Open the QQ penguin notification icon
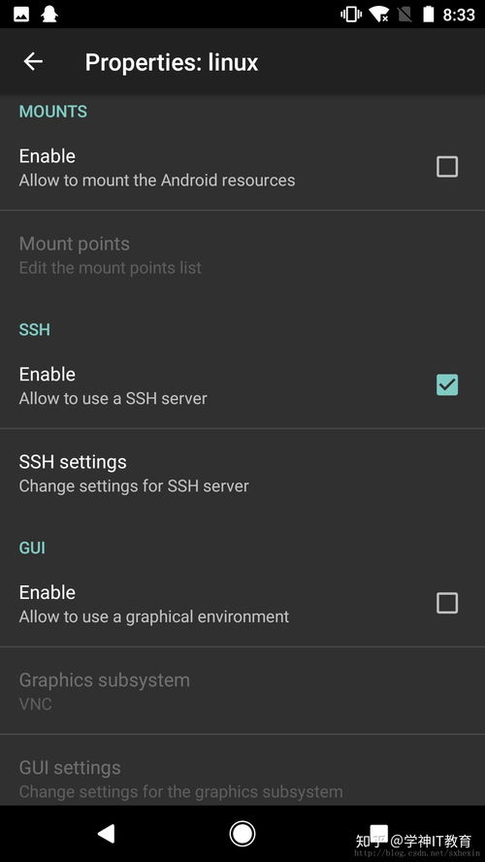Screen dimensions: 485x862 pos(50,15)
